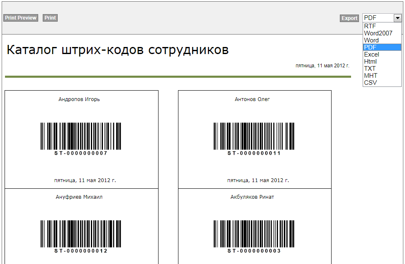The height and width of the screenshot is (264, 405).
Task: Pick the highlighted PDF list option
Action: pos(382,47)
